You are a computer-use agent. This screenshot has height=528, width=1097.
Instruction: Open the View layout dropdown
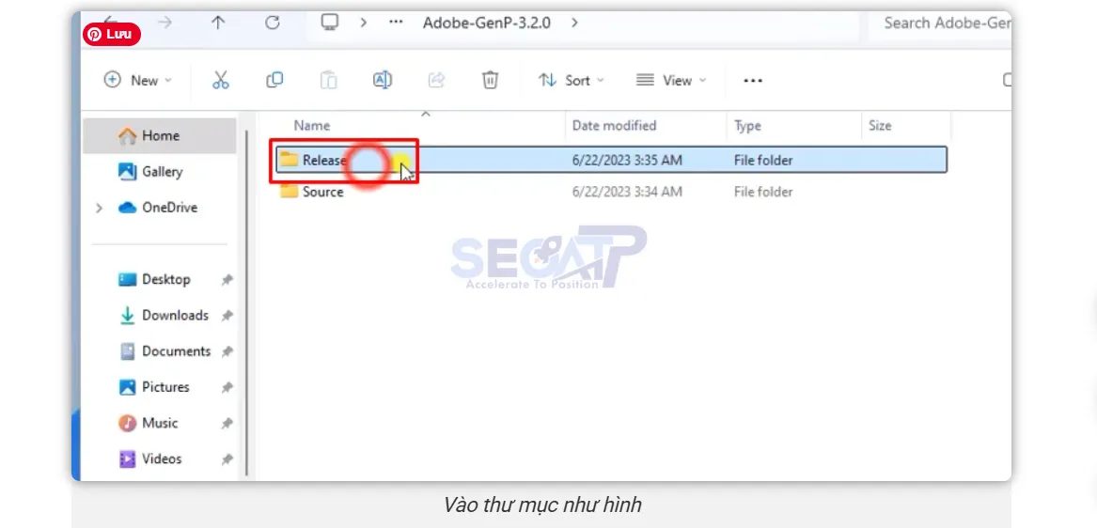click(x=671, y=81)
